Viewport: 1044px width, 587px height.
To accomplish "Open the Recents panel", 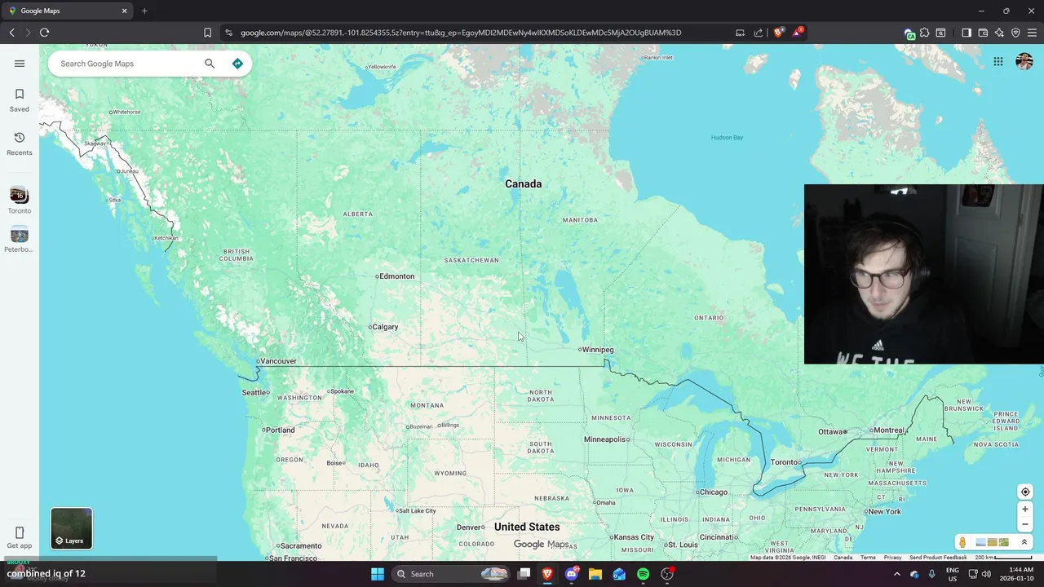I will click(x=20, y=143).
